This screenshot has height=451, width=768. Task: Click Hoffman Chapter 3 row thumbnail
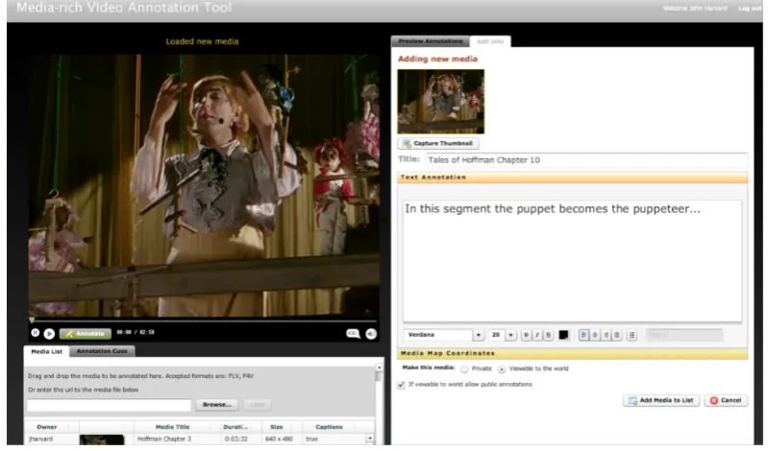pos(102,439)
